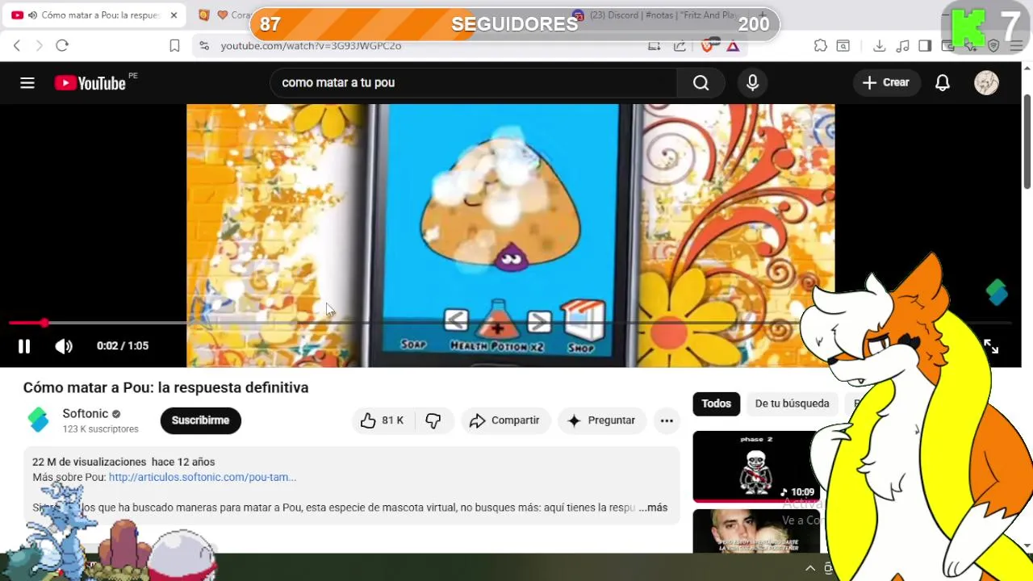The width and height of the screenshot is (1033, 581).
Task: Click the search magnifier button
Action: coord(701,82)
